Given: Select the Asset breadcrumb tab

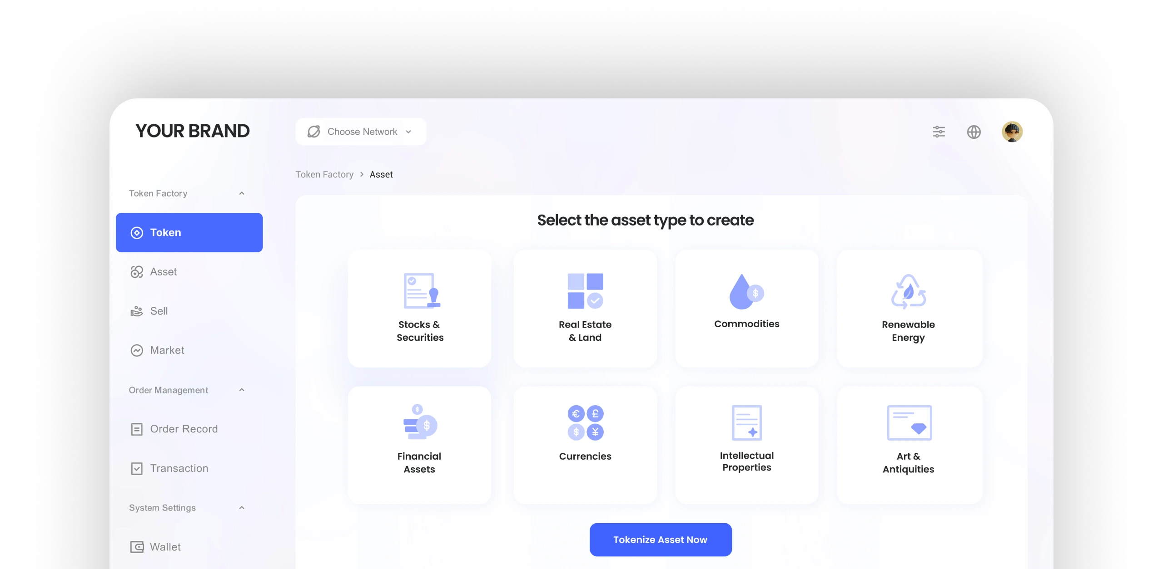Looking at the screenshot, I should click(381, 174).
